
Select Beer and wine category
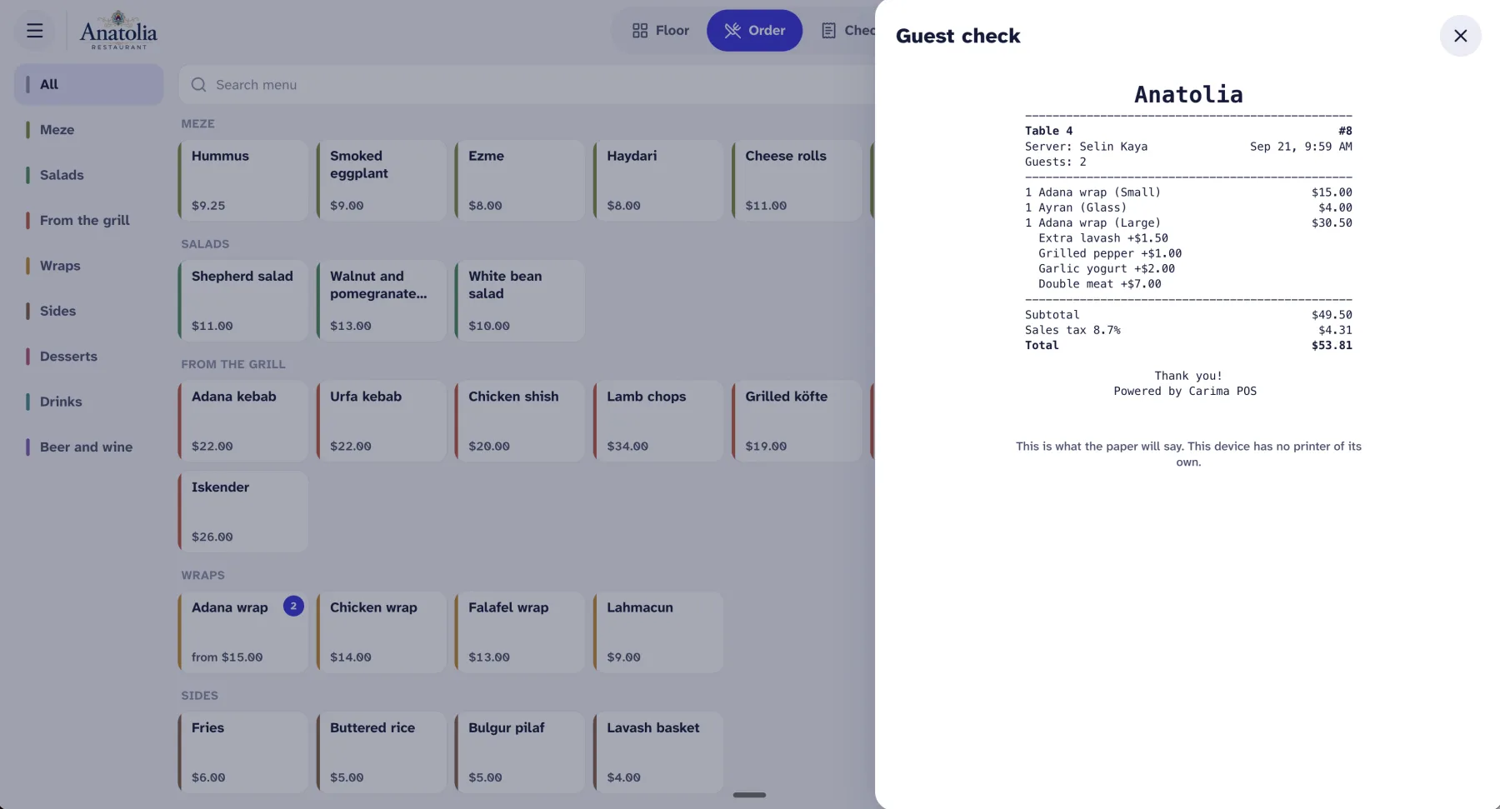click(89, 447)
